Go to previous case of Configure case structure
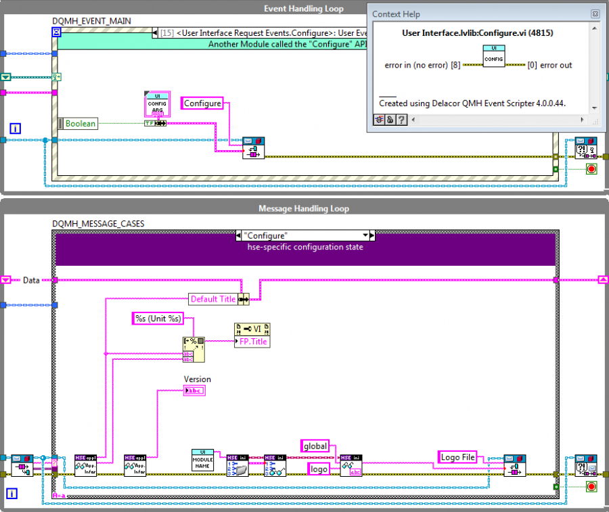The width and height of the screenshot is (609, 512). [x=238, y=235]
